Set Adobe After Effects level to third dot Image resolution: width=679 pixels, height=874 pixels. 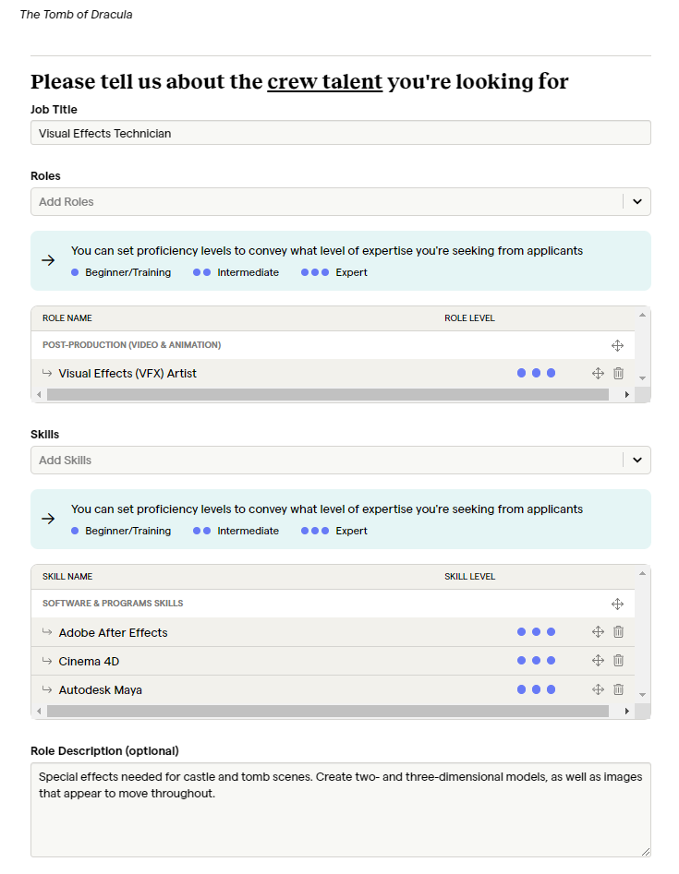552,631
